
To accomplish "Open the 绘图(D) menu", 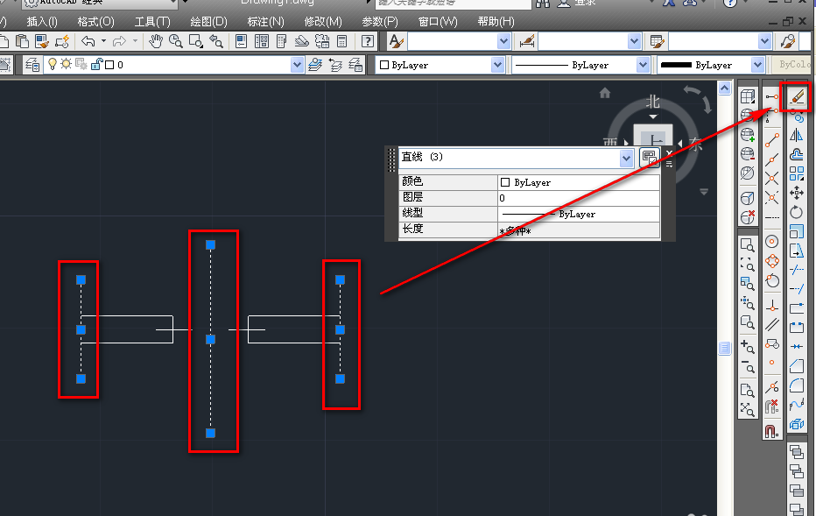I will click(208, 21).
